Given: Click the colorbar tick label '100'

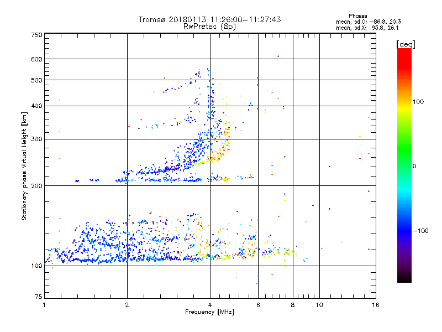Looking at the screenshot, I should (418, 102).
